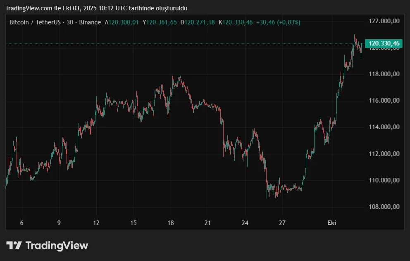
Task: Click the low value 120.271,18
Action: (x=199, y=22)
